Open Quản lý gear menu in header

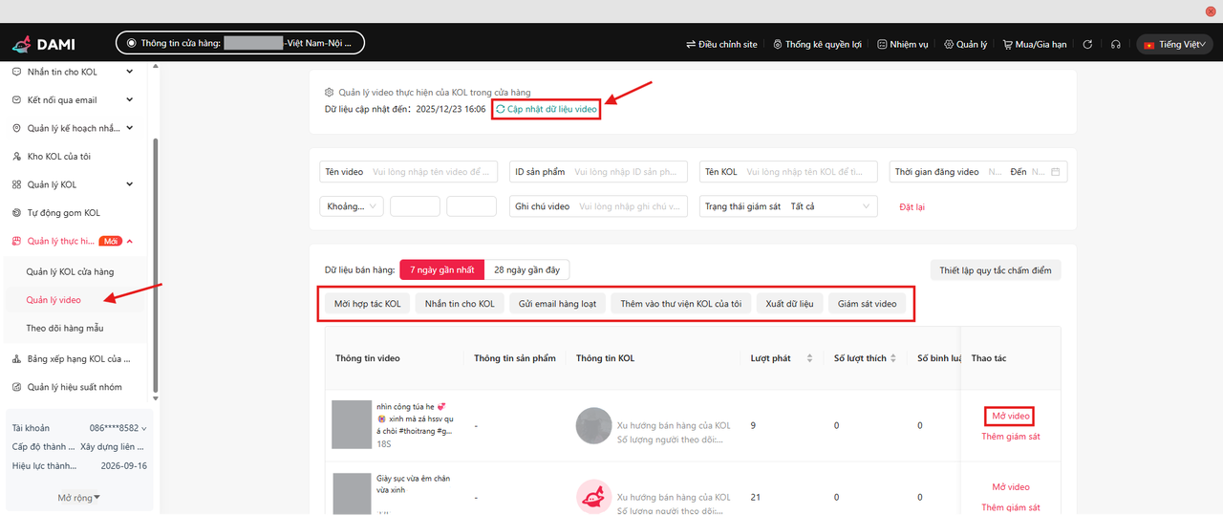965,44
